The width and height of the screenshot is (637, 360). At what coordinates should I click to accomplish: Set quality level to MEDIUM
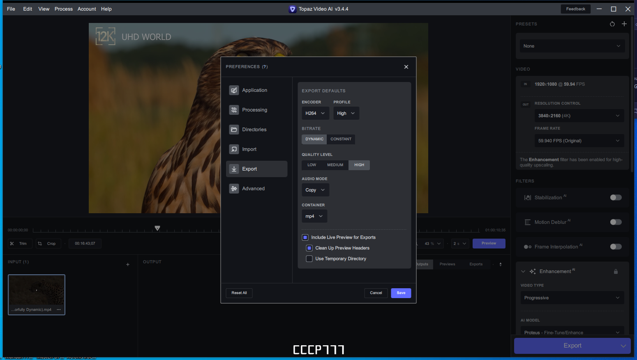[x=335, y=165]
